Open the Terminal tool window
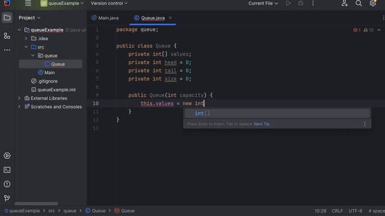385x216 pixels. click(x=7, y=170)
